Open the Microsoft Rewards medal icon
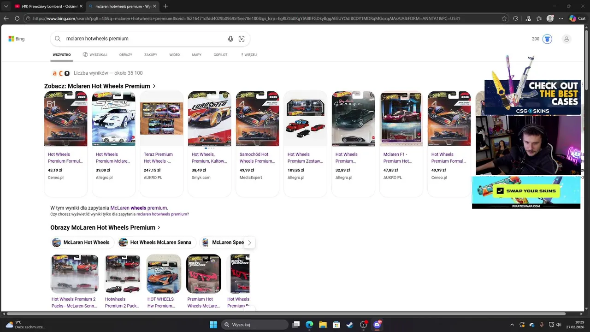The height and width of the screenshot is (332, 590). tap(547, 39)
